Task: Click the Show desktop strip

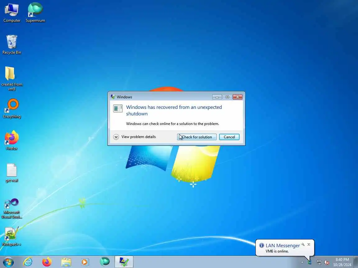Action: pos(356,262)
